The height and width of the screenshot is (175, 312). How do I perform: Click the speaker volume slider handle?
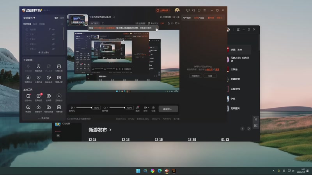click(124, 108)
